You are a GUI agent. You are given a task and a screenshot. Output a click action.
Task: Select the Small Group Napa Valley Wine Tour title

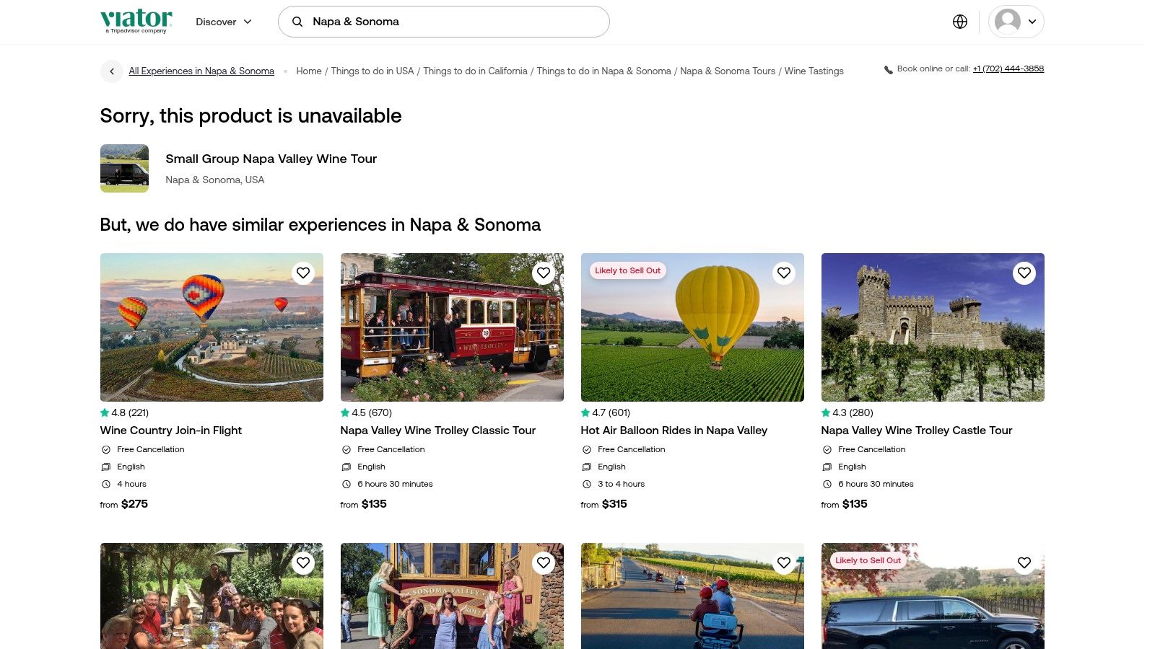pos(271,159)
